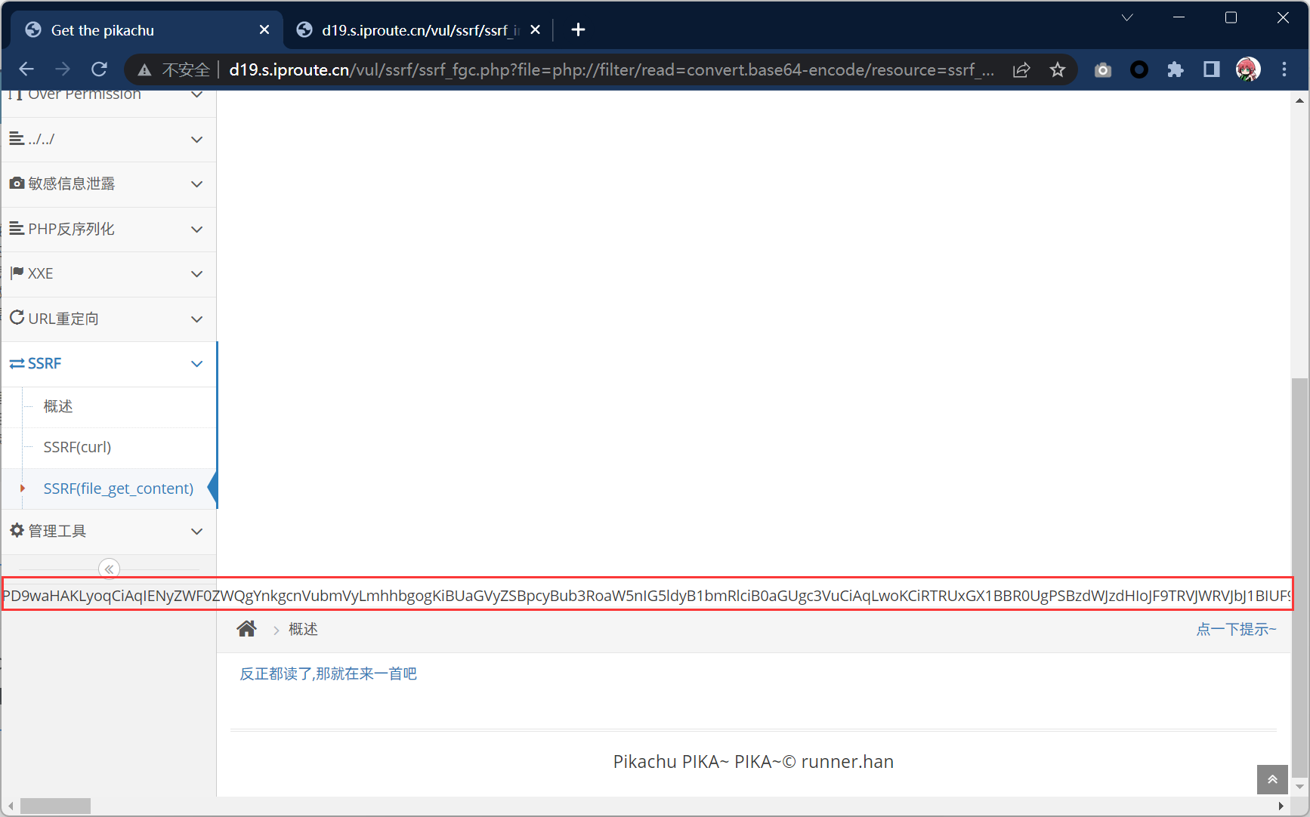Collapse the sidebar with double-chevron toggle
The width and height of the screenshot is (1310, 817).
pos(109,569)
